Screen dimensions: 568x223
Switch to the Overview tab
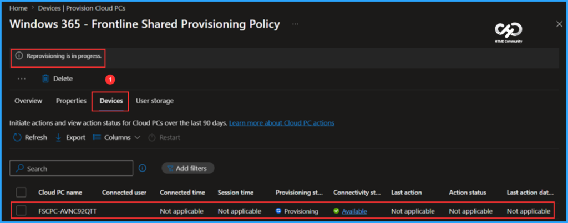tap(28, 101)
